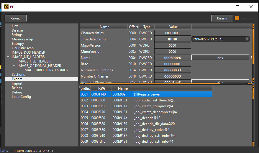Screen dimensions: 259x153
Task: Select IMAGE_OPTIONAL_HEADER tree item
Action: pos(39,66)
